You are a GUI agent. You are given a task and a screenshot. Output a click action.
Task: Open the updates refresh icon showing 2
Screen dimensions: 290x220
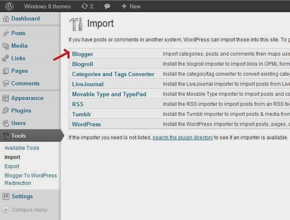point(85,6)
